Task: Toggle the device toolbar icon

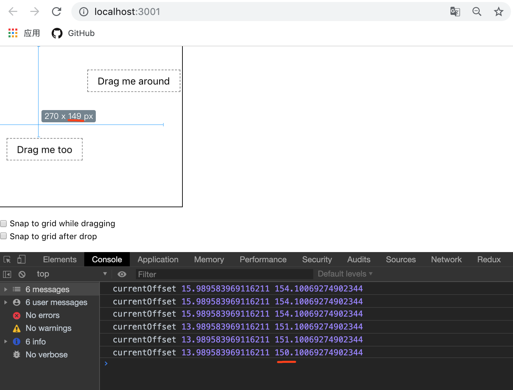Action: (x=21, y=259)
